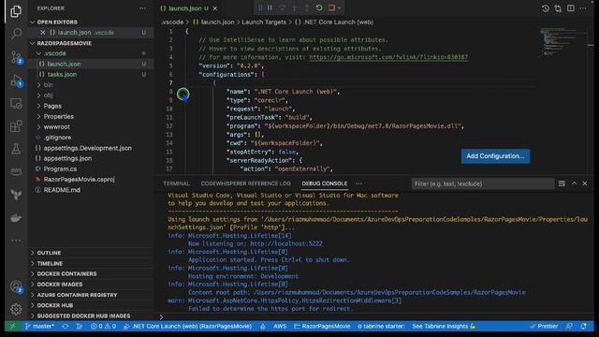Click the Prettier status bar item
The width and height of the screenshot is (599, 337).
tap(544, 327)
